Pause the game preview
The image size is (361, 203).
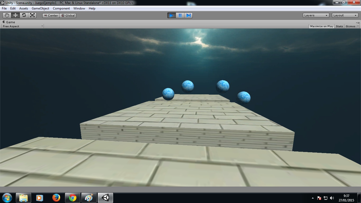180,15
